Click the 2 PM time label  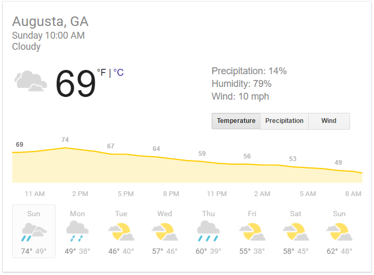tap(80, 194)
